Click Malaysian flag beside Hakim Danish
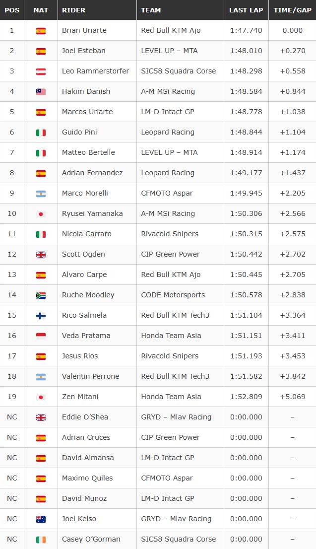Screen dimensions: 316x549 point(41,92)
